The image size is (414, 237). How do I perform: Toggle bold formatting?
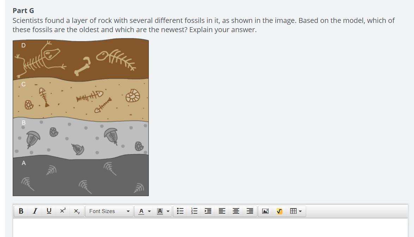tap(21, 211)
